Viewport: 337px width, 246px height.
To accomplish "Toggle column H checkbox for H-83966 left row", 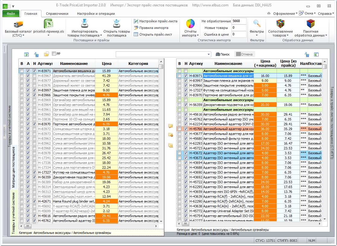I will [34, 95].
